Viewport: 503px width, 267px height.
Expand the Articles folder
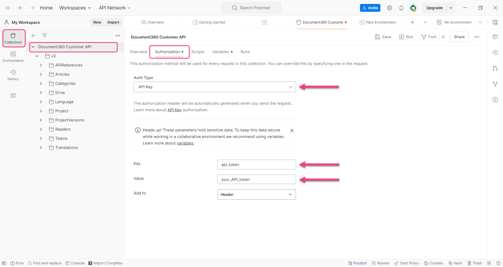coord(41,74)
